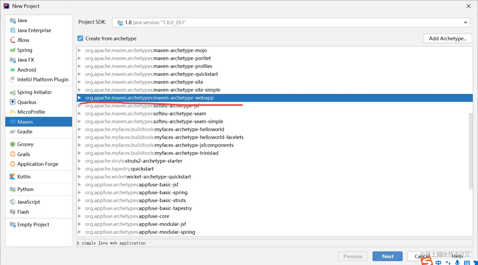The height and width of the screenshot is (265, 478).
Task: Click the Kotlin K icon
Action: pyautogui.click(x=13, y=176)
